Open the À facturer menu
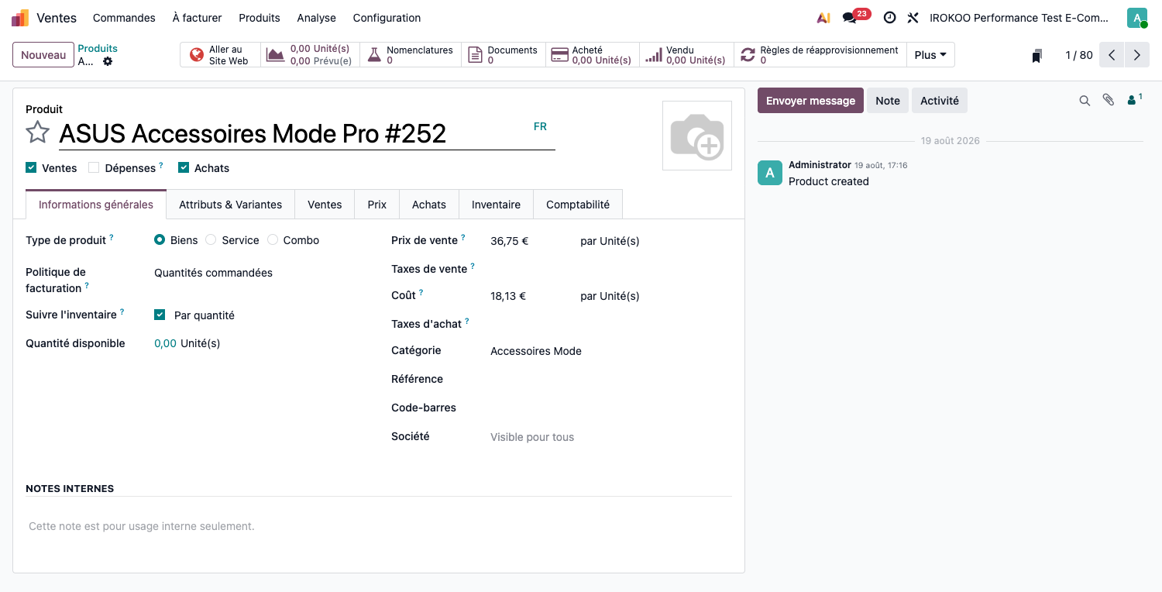 [197, 18]
